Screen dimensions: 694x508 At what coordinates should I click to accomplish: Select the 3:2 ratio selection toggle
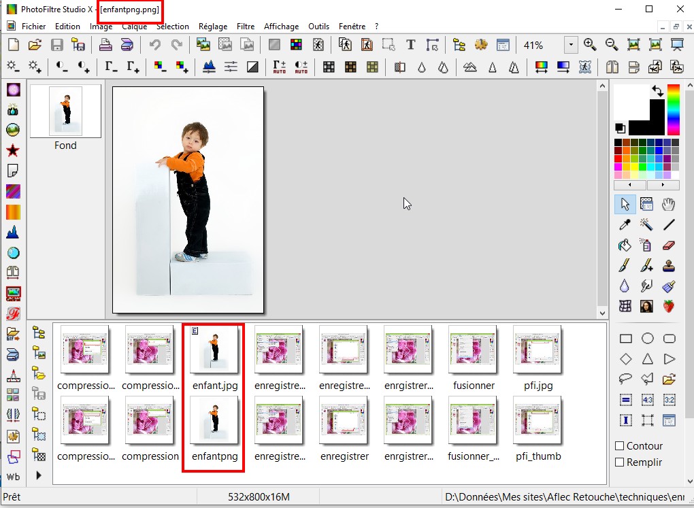click(670, 400)
